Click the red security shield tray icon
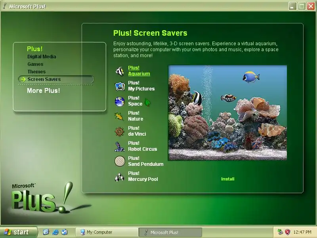 (288, 232)
